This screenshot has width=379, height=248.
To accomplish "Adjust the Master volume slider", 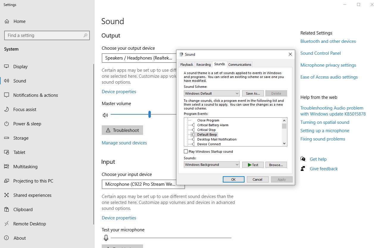I will 149,114.
